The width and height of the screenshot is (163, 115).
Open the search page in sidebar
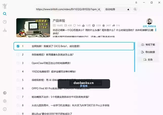tap(5, 14)
